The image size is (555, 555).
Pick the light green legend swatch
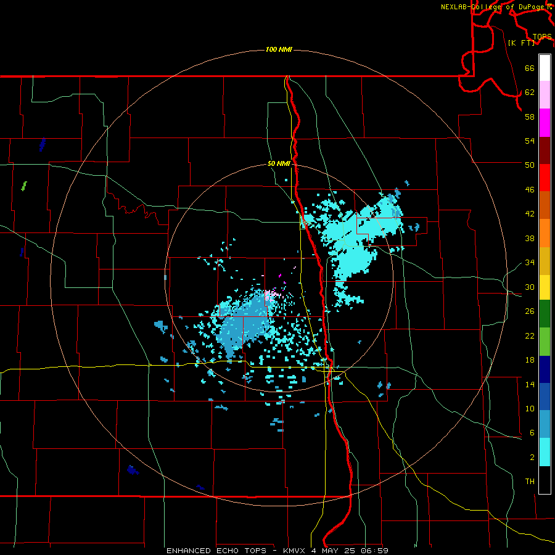545,342
